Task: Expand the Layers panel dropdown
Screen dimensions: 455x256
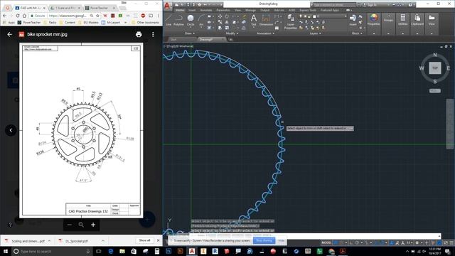Action: point(316,33)
